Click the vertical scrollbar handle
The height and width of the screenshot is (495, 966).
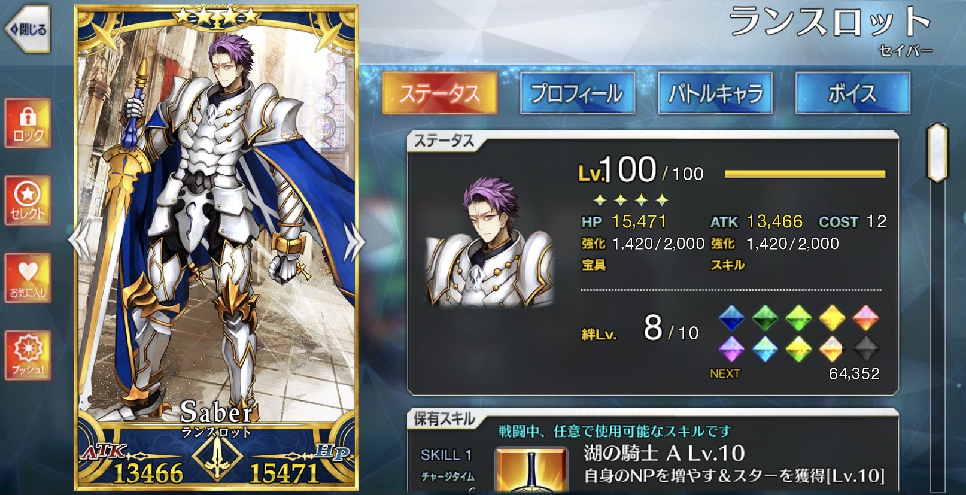pyautogui.click(x=937, y=152)
